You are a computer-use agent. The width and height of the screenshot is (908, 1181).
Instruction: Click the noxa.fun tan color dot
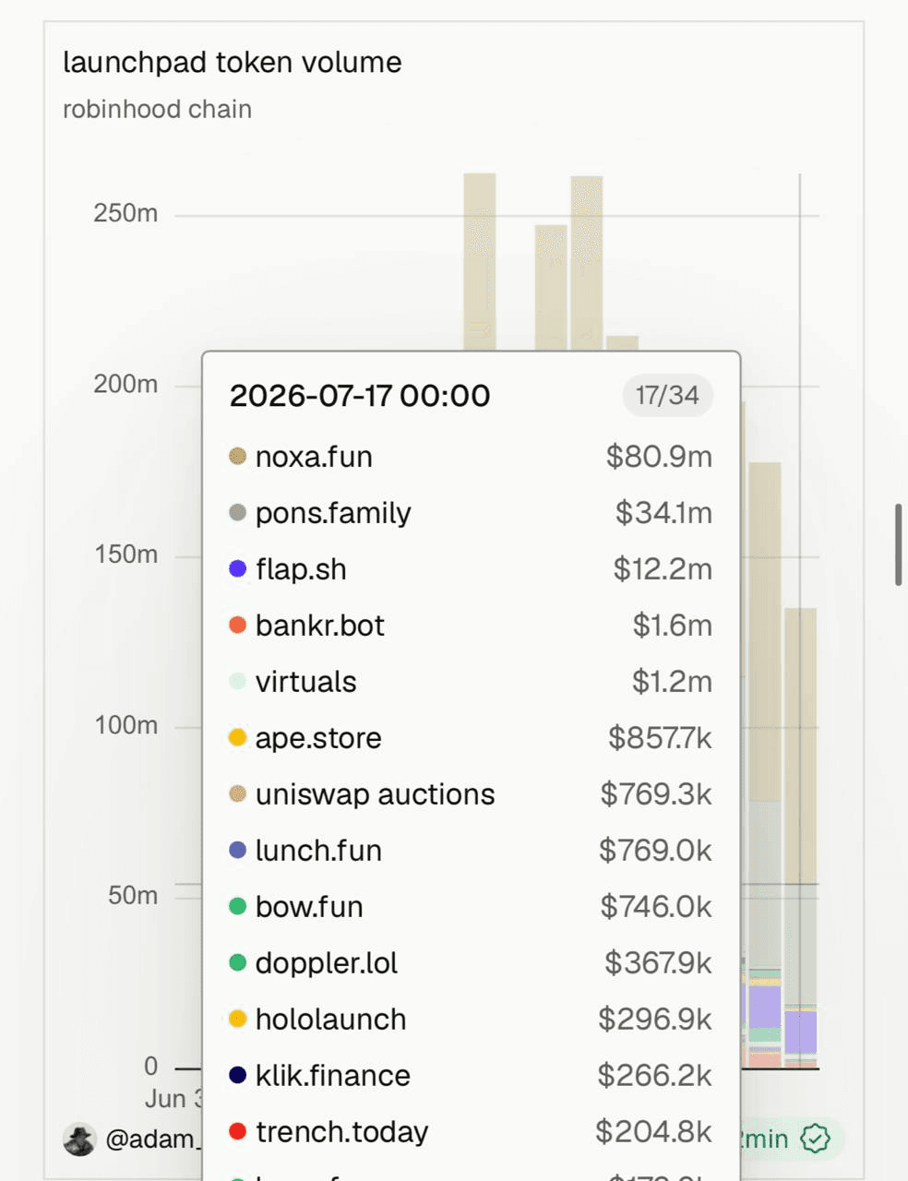pyautogui.click(x=237, y=457)
